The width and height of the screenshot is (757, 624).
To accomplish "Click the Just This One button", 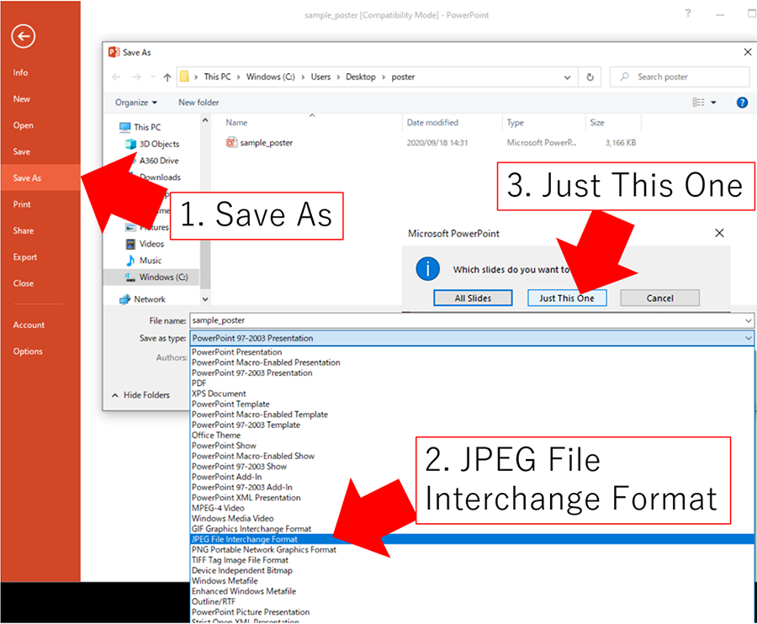I will pyautogui.click(x=566, y=299).
